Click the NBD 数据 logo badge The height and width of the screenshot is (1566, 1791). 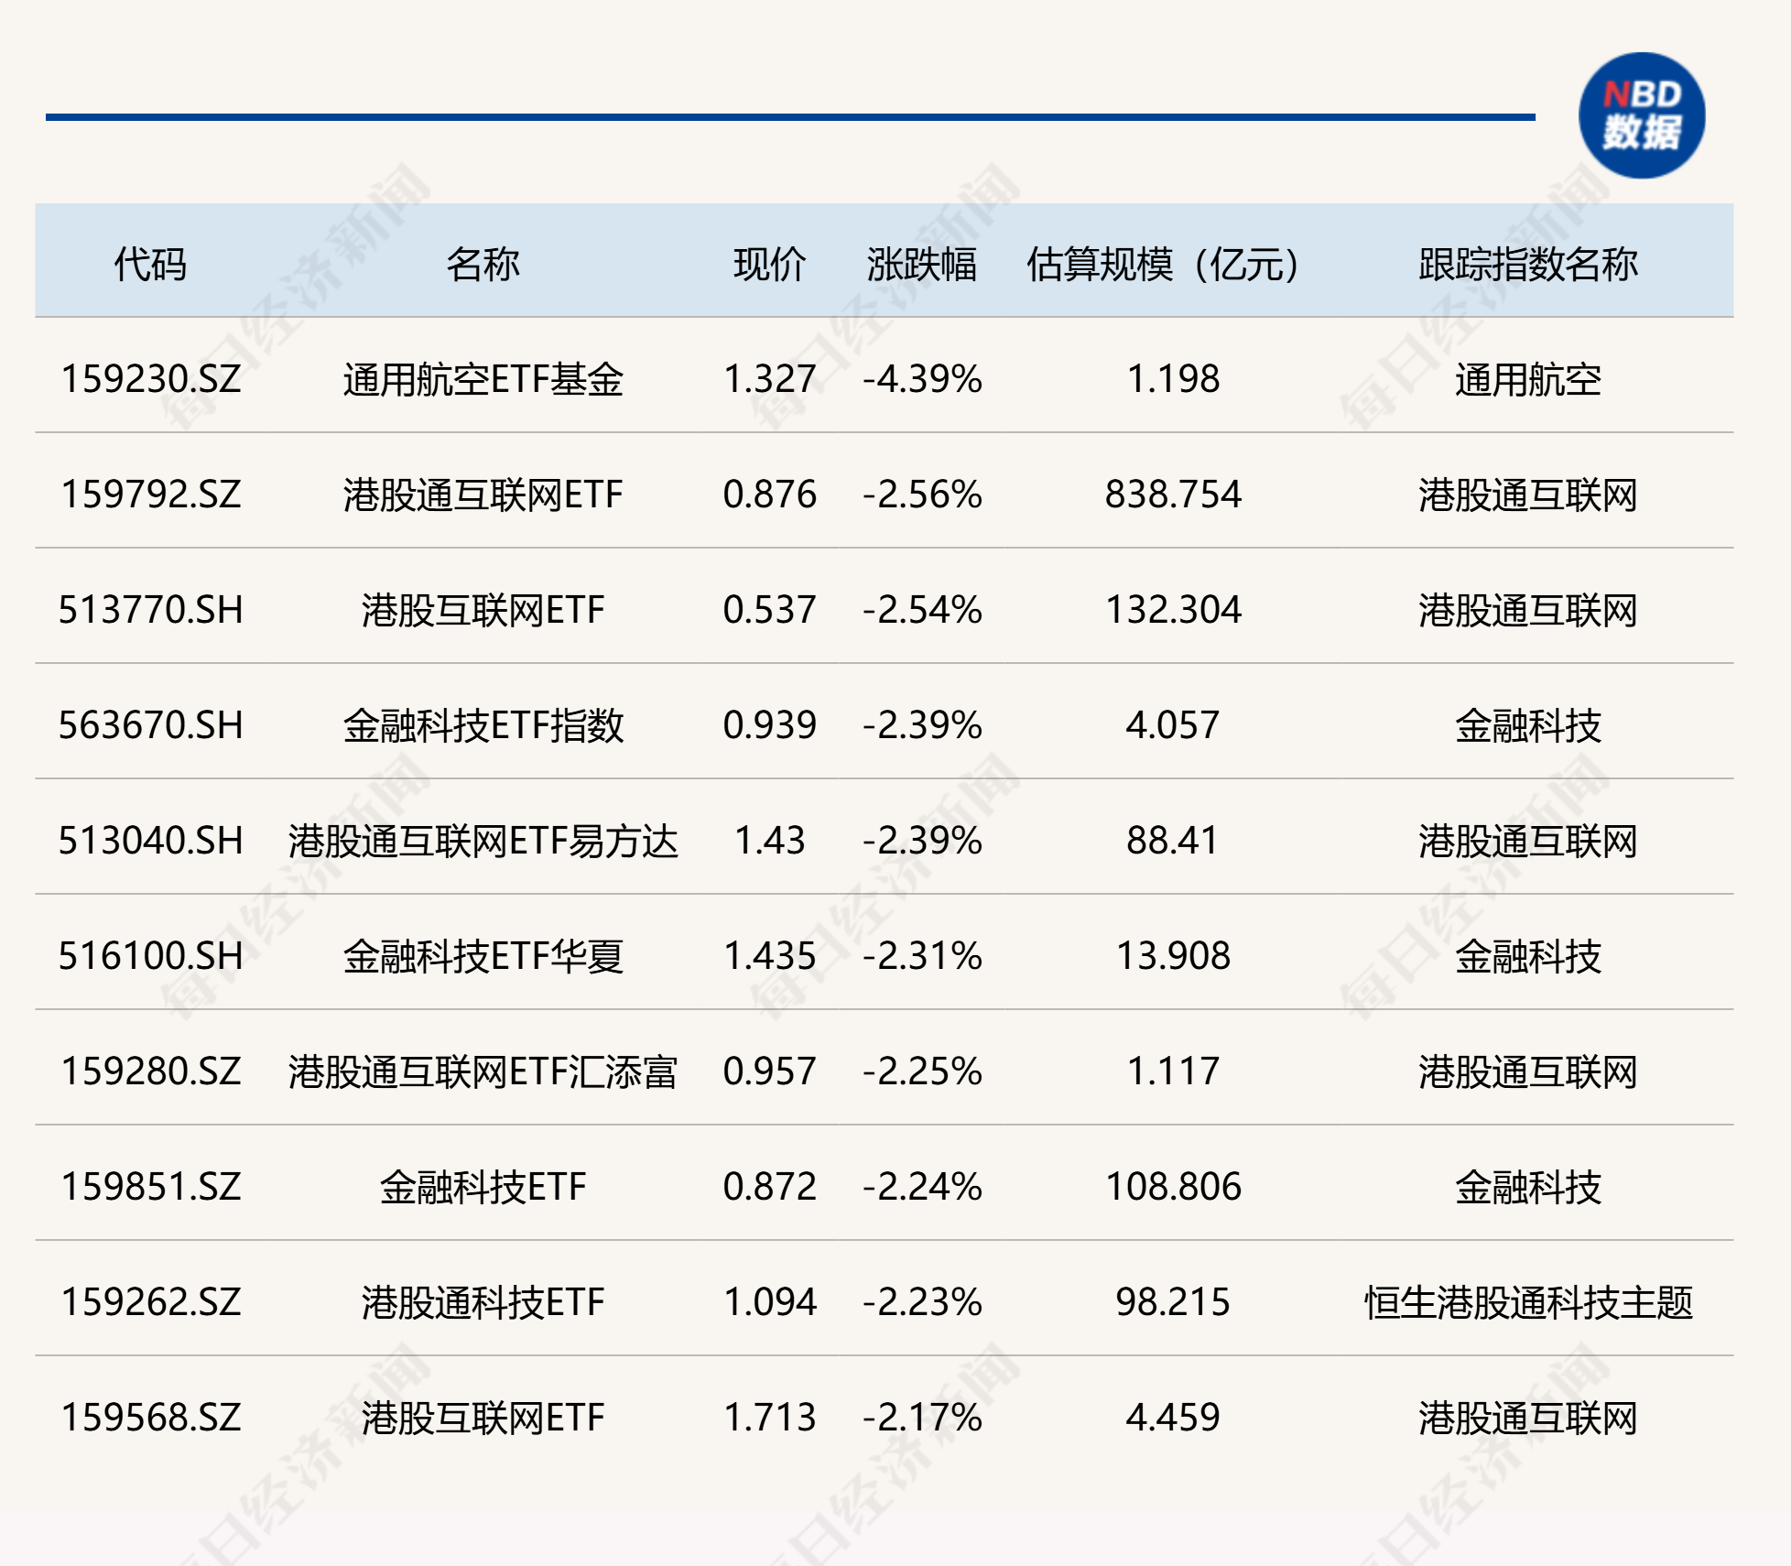(1641, 115)
